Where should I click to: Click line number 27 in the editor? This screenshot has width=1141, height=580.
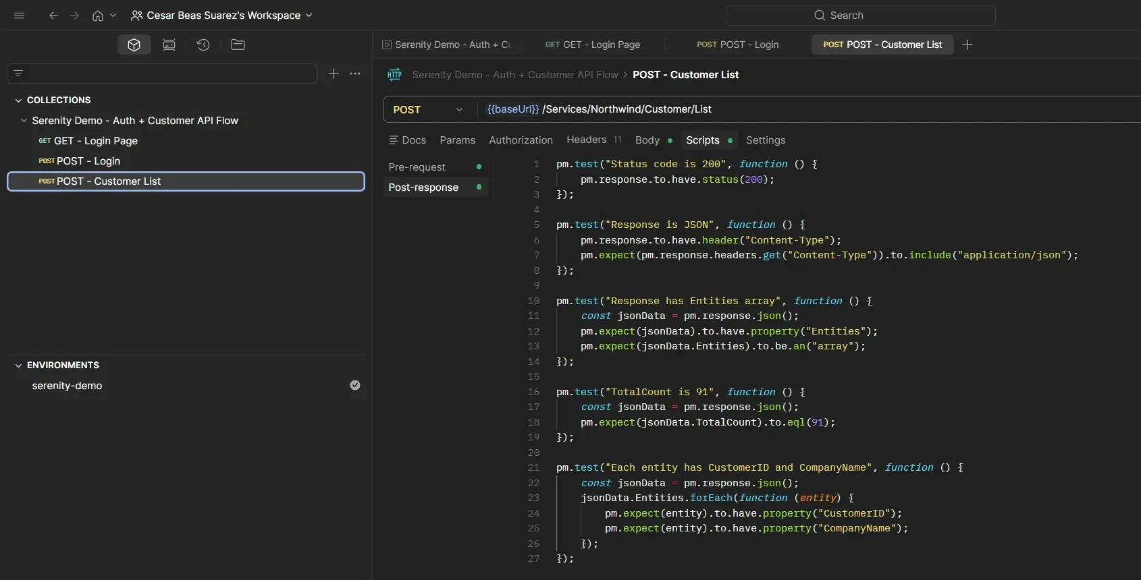[534, 558]
